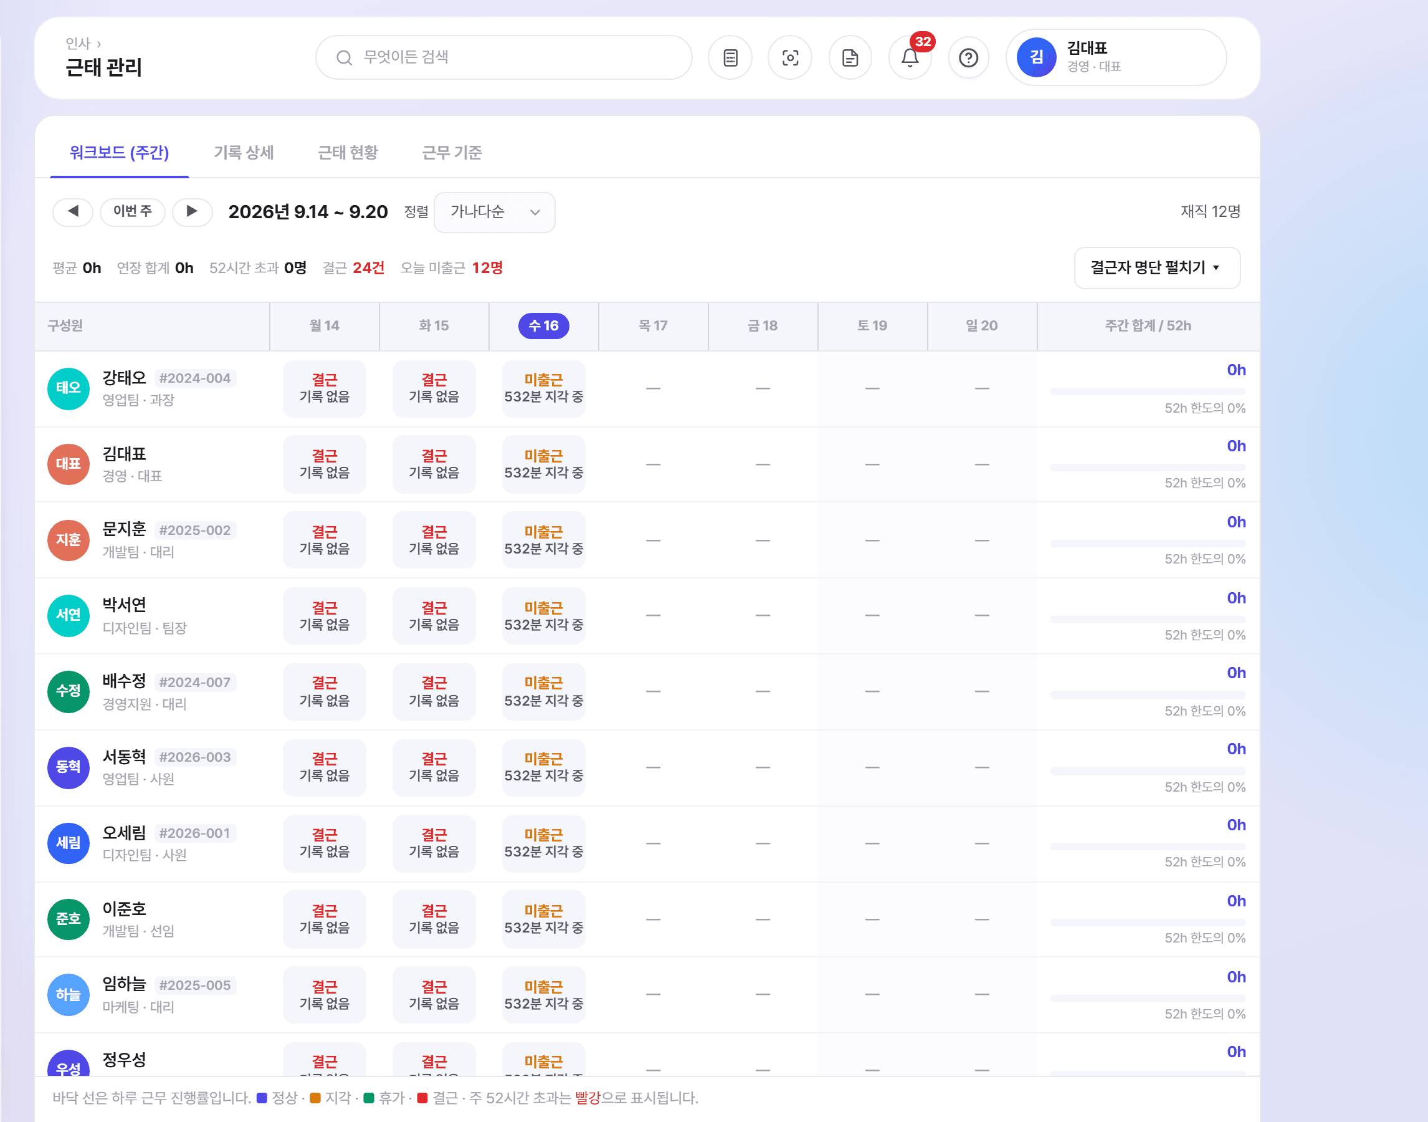Screen dimensions: 1428x1122
Task: Click the search magnifier icon
Action: (x=344, y=58)
